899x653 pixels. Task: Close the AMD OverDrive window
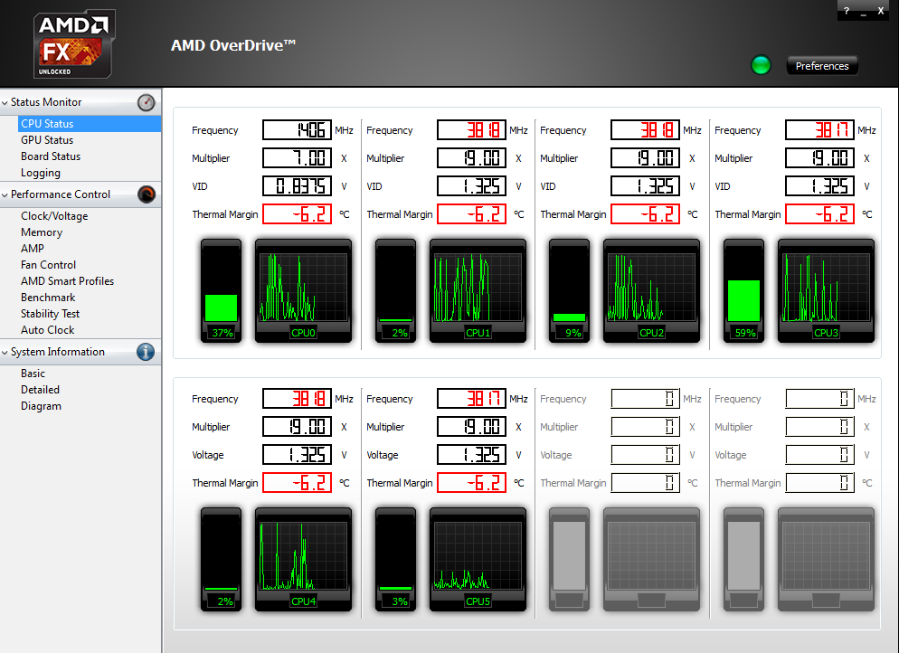tap(881, 11)
